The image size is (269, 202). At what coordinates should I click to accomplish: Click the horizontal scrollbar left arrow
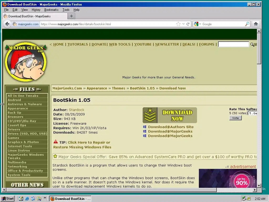(x=4, y=190)
